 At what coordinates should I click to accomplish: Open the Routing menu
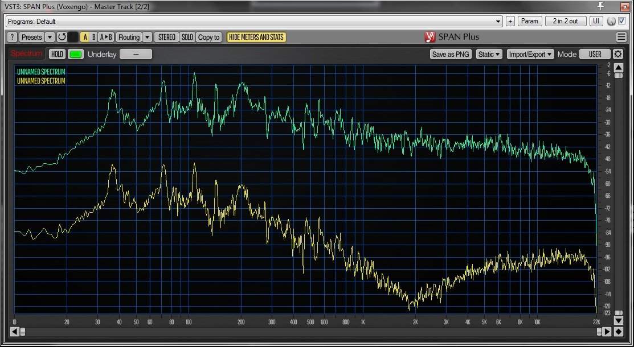[x=129, y=37]
